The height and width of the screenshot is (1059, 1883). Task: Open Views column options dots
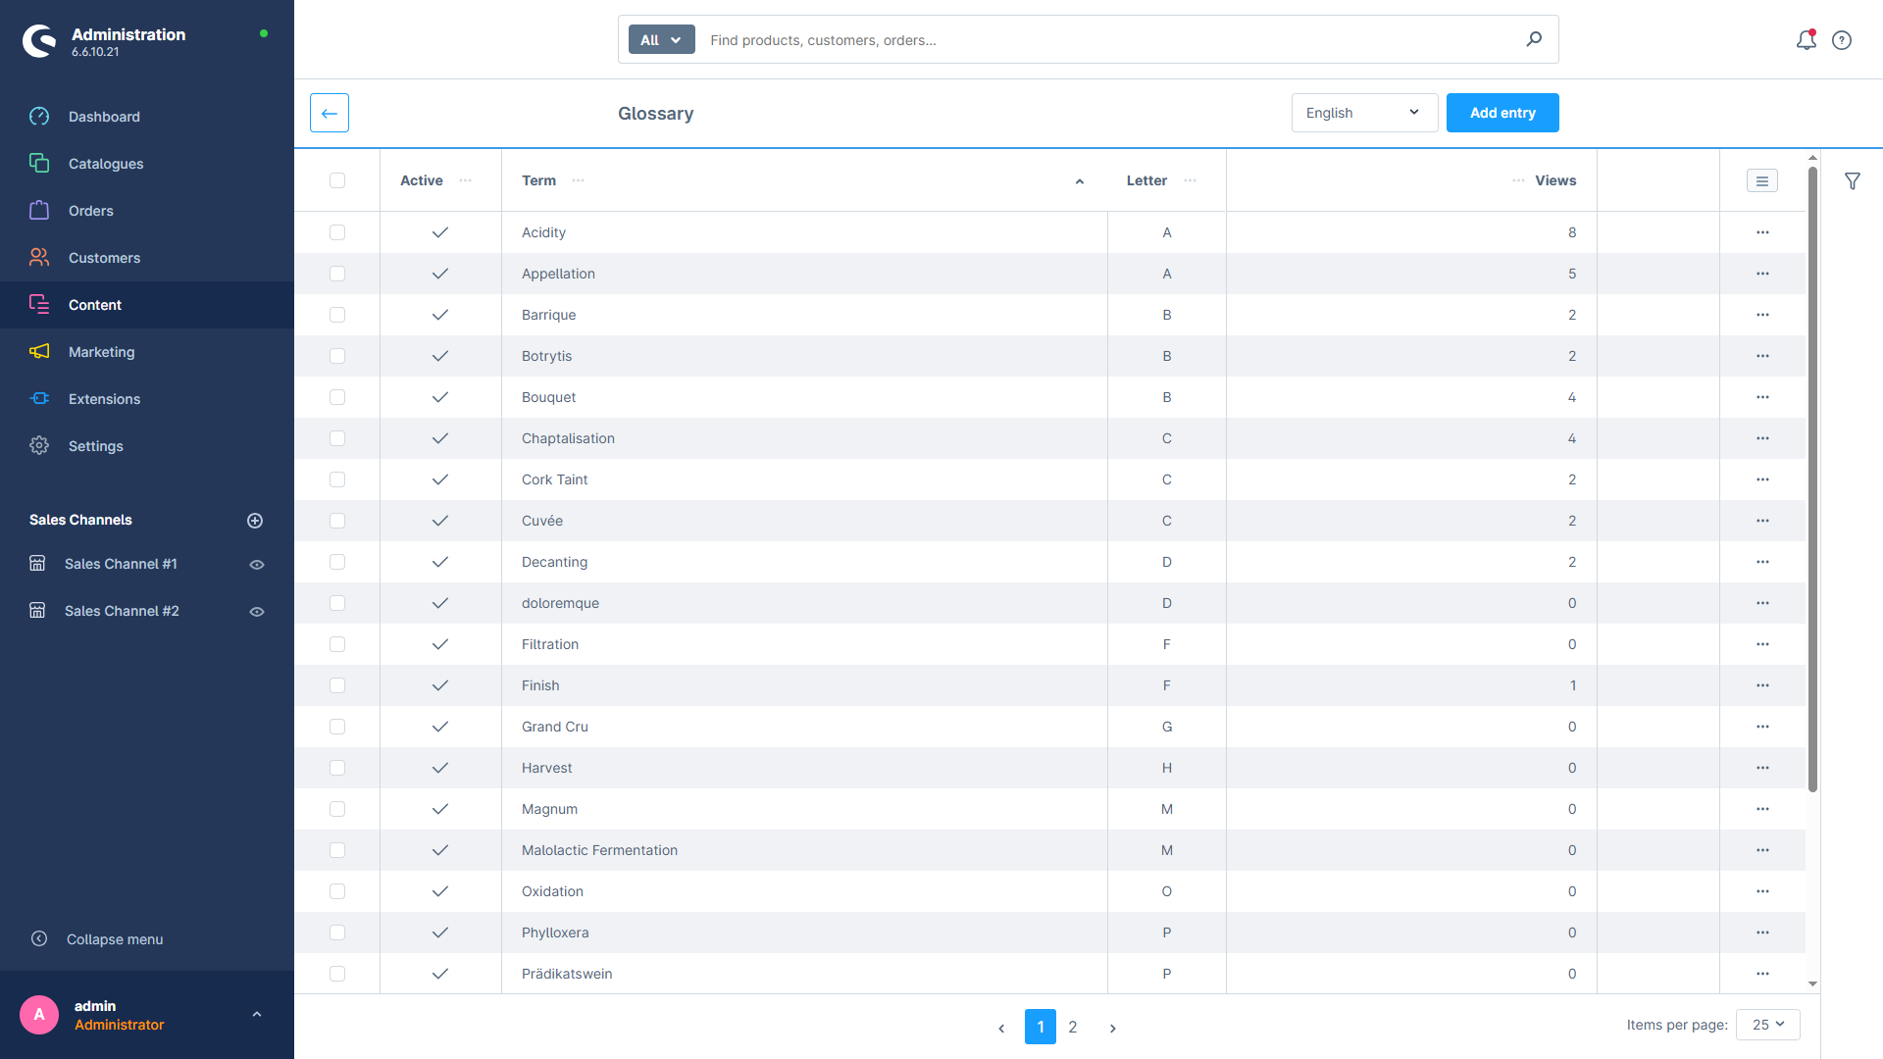[1518, 180]
